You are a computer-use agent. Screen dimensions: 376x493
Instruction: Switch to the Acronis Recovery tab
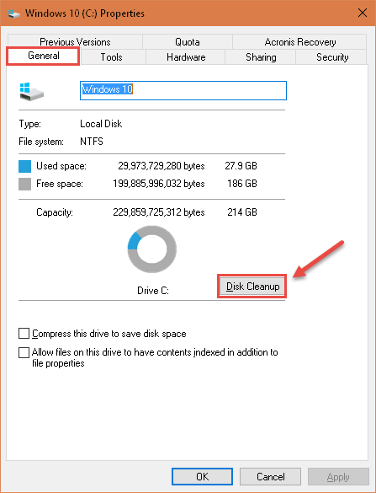[x=300, y=42]
